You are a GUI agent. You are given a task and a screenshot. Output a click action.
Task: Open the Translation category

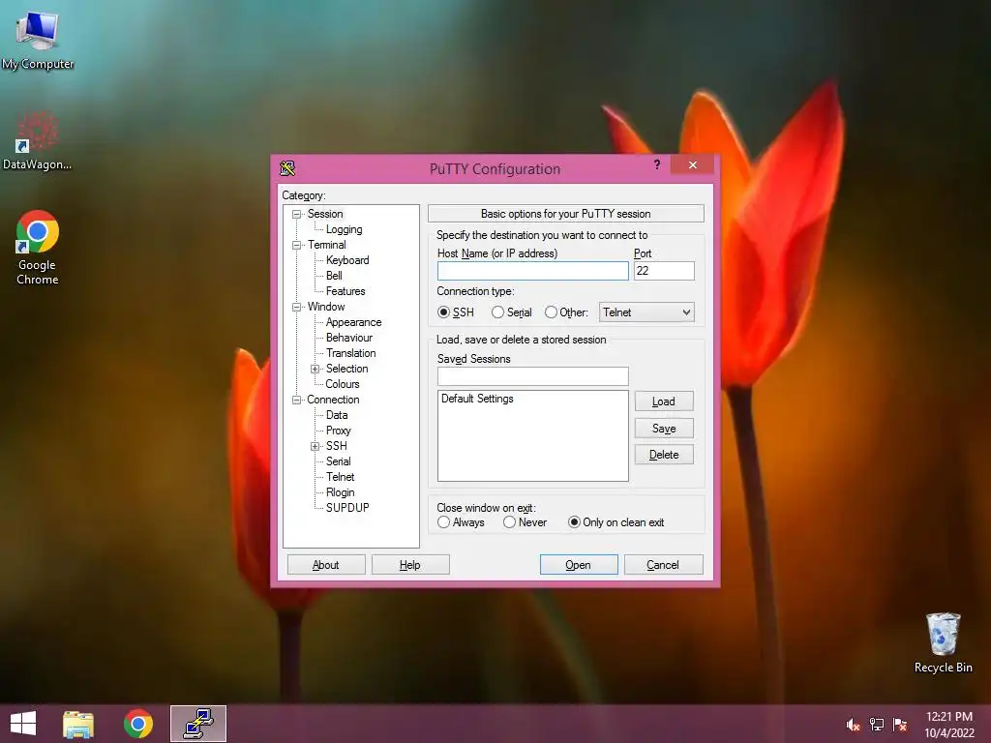(x=350, y=353)
